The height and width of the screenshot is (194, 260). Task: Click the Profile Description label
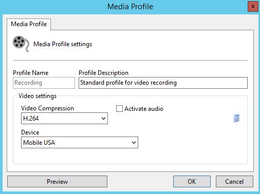(x=103, y=73)
